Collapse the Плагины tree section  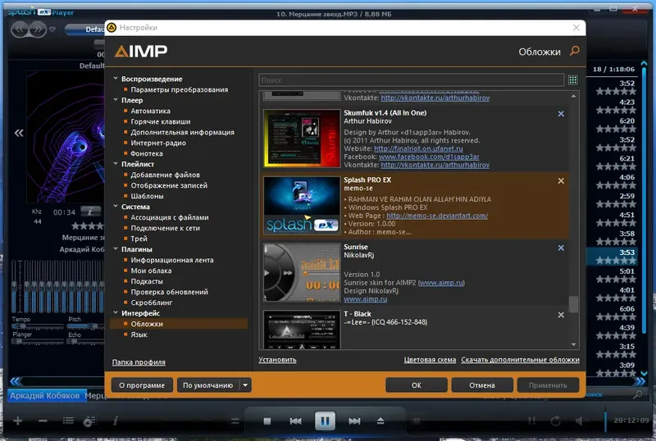(x=116, y=248)
